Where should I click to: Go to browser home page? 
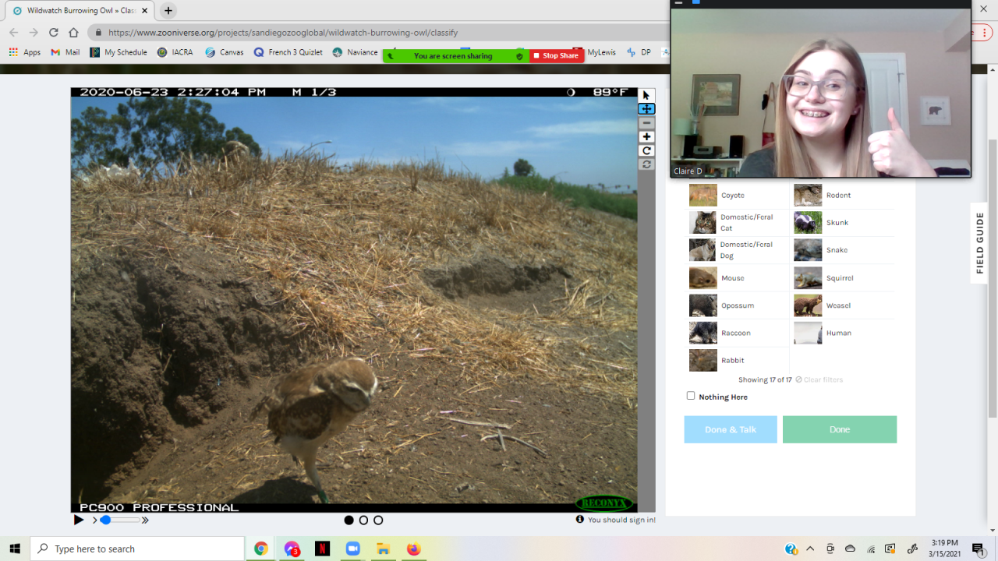pyautogui.click(x=73, y=33)
